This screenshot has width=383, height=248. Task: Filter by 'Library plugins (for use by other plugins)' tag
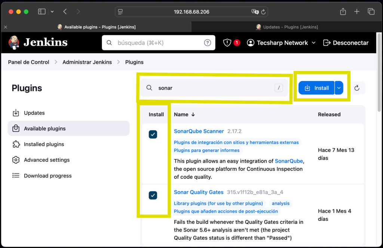[x=218, y=204]
